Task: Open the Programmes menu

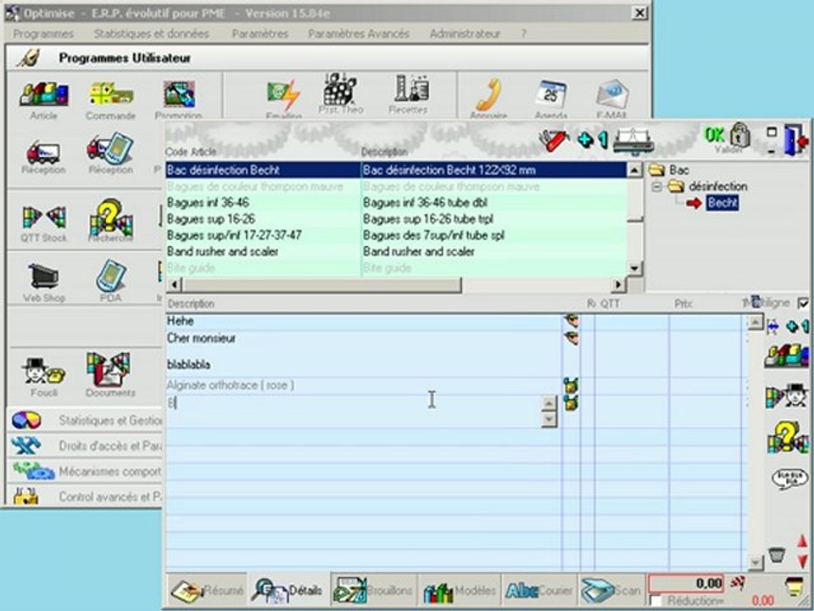Action: [43, 34]
